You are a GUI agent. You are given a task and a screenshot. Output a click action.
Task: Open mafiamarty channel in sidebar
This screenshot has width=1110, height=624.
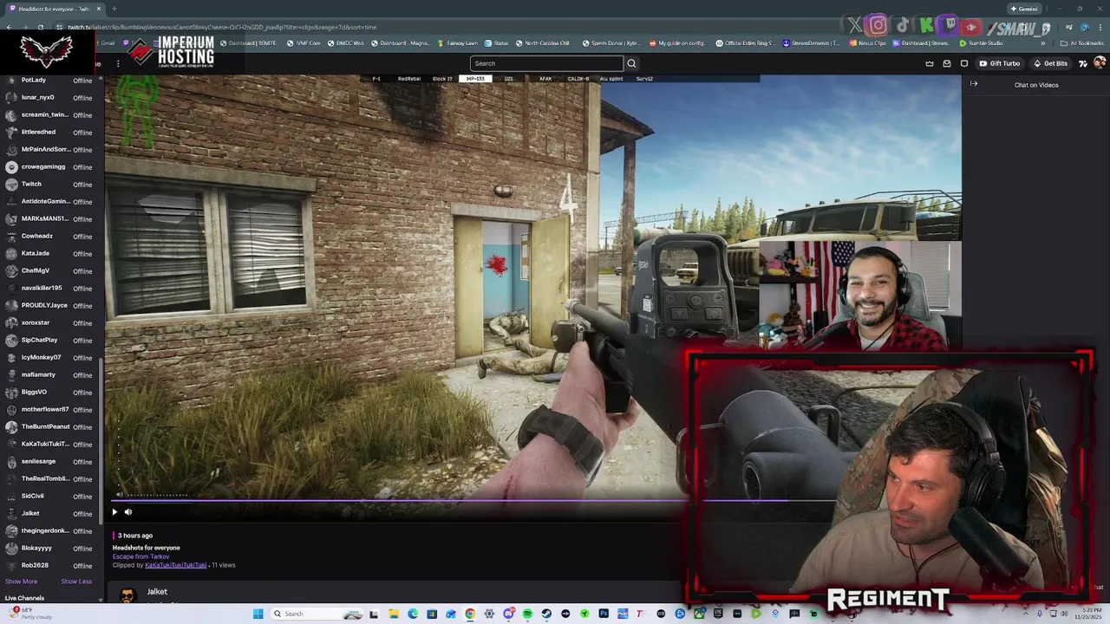coord(49,374)
